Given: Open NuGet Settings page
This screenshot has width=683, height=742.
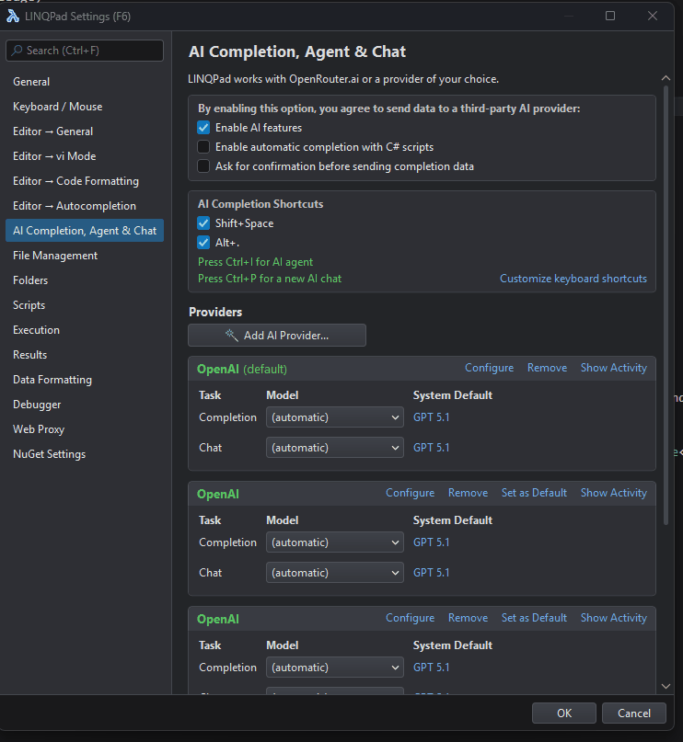Looking at the screenshot, I should (x=50, y=454).
